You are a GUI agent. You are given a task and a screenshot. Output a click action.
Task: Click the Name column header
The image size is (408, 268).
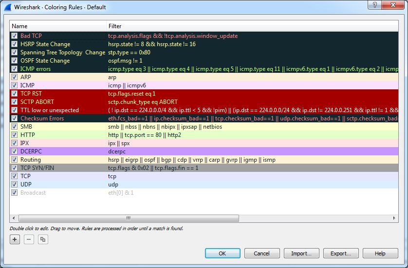(x=58, y=26)
